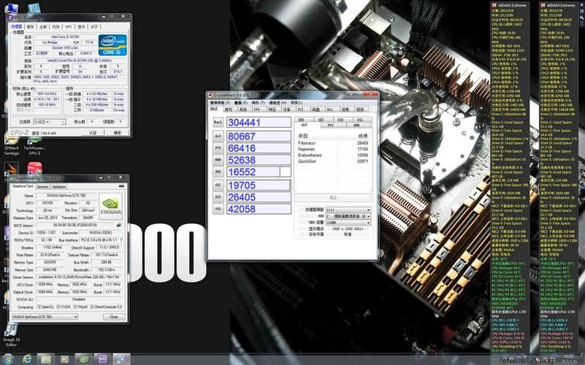Screen dimensions: 585x365
Task: Run the OGL benchmark button
Action: pyautogui.click(x=218, y=209)
